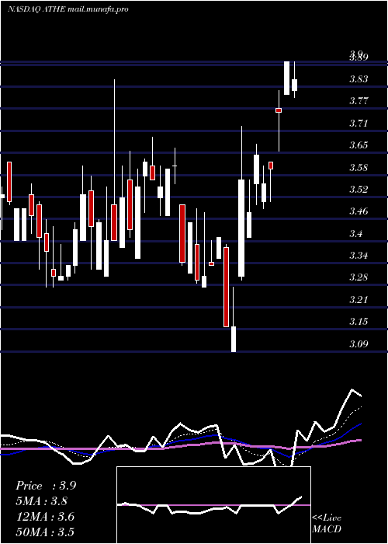Click the 3.21 price axis label
388x544 pixels.
point(359,300)
